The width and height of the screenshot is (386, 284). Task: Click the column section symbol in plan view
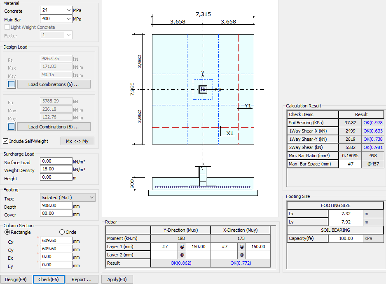click(x=203, y=89)
